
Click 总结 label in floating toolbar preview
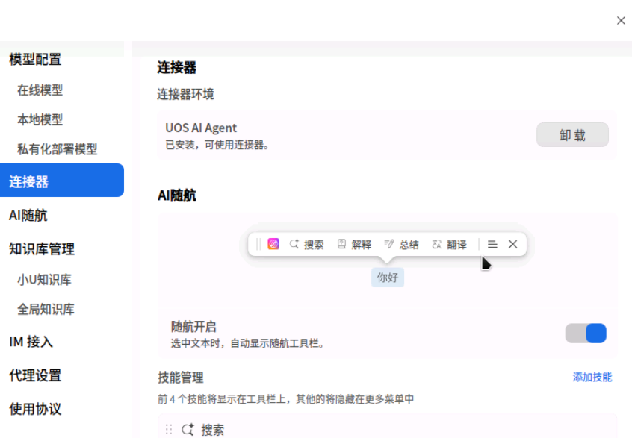(409, 244)
